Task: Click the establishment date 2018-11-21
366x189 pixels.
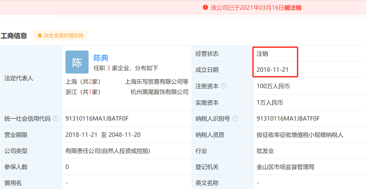Action: coord(272,70)
